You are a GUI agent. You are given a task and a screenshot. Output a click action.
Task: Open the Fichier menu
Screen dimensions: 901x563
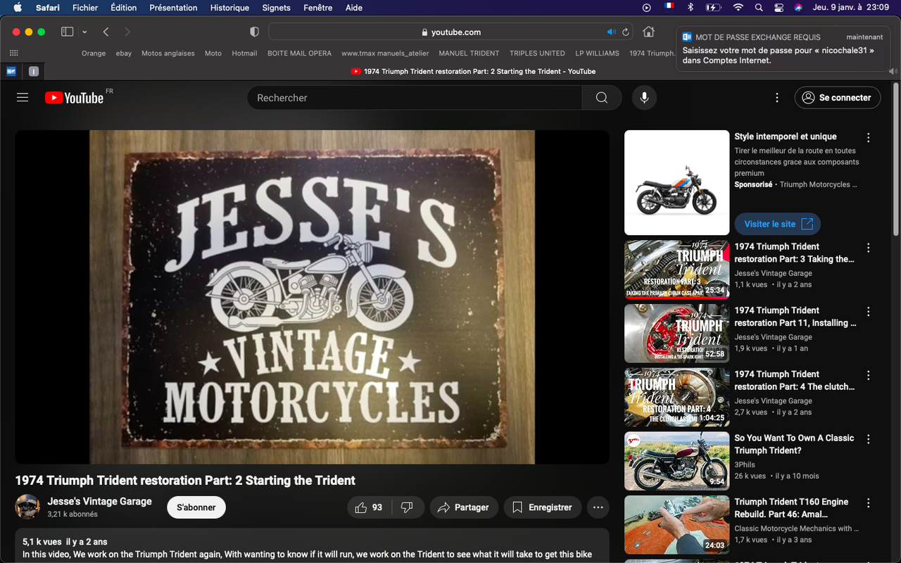click(85, 8)
